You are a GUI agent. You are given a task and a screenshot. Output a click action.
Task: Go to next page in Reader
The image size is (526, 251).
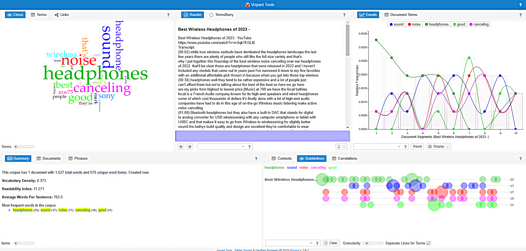click(190, 146)
